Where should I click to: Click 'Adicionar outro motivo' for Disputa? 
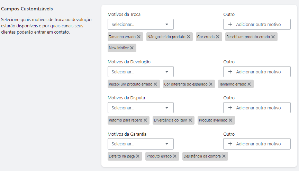tap(257, 108)
